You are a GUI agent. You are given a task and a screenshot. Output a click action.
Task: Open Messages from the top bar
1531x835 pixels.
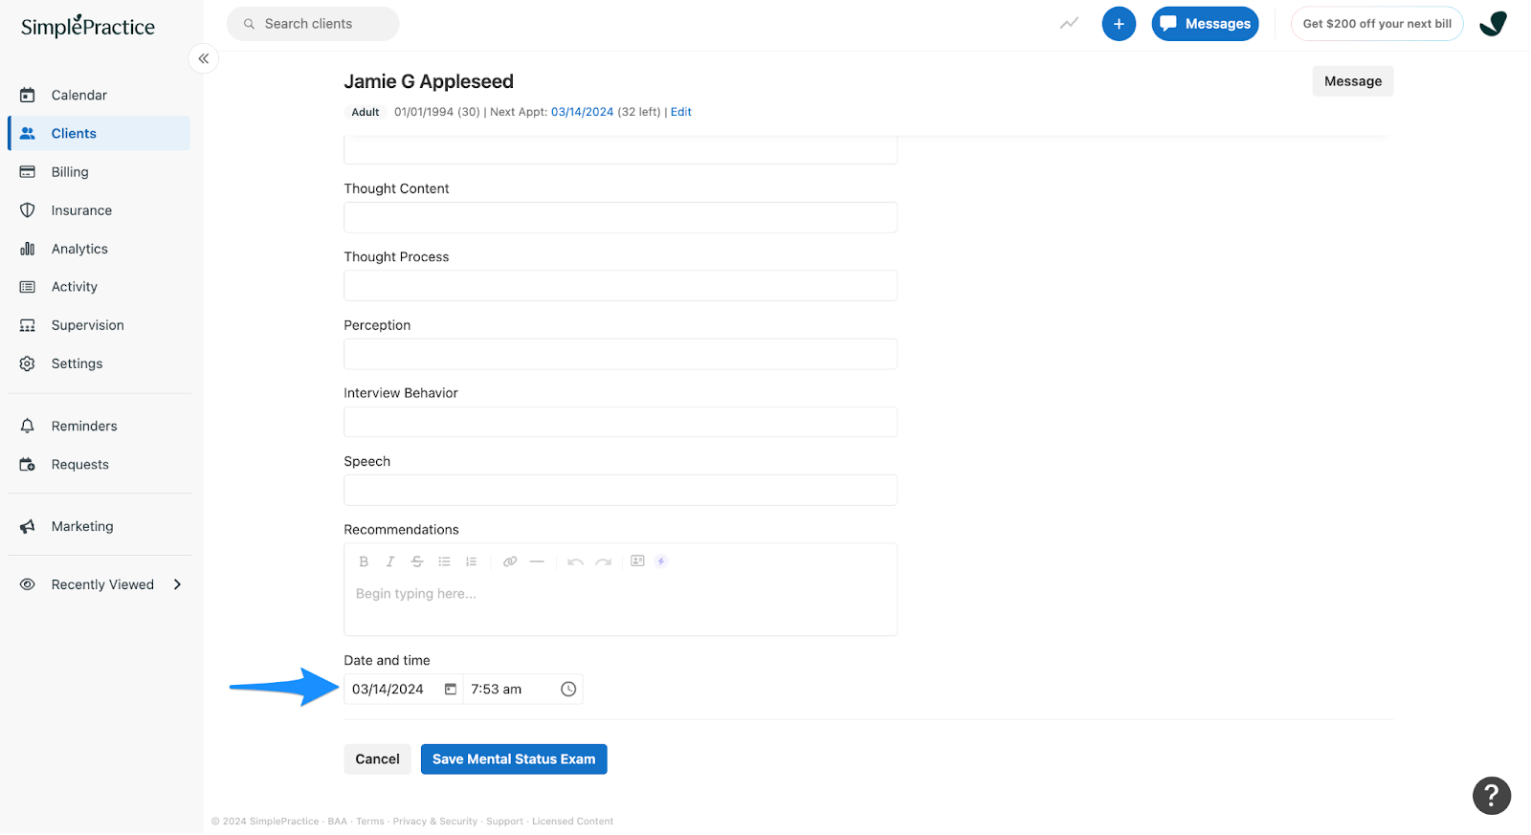[1205, 24]
